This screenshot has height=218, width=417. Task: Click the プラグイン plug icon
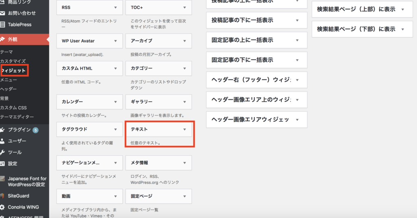[2, 130]
